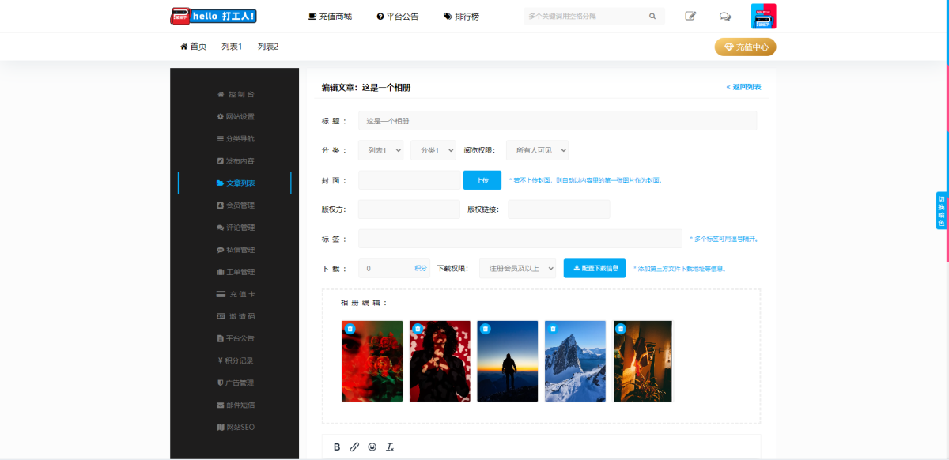
Task: Return to list via 返回列表 link
Action: (743, 87)
